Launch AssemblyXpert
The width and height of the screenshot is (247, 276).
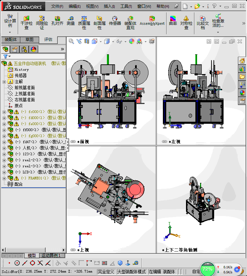[152, 20]
